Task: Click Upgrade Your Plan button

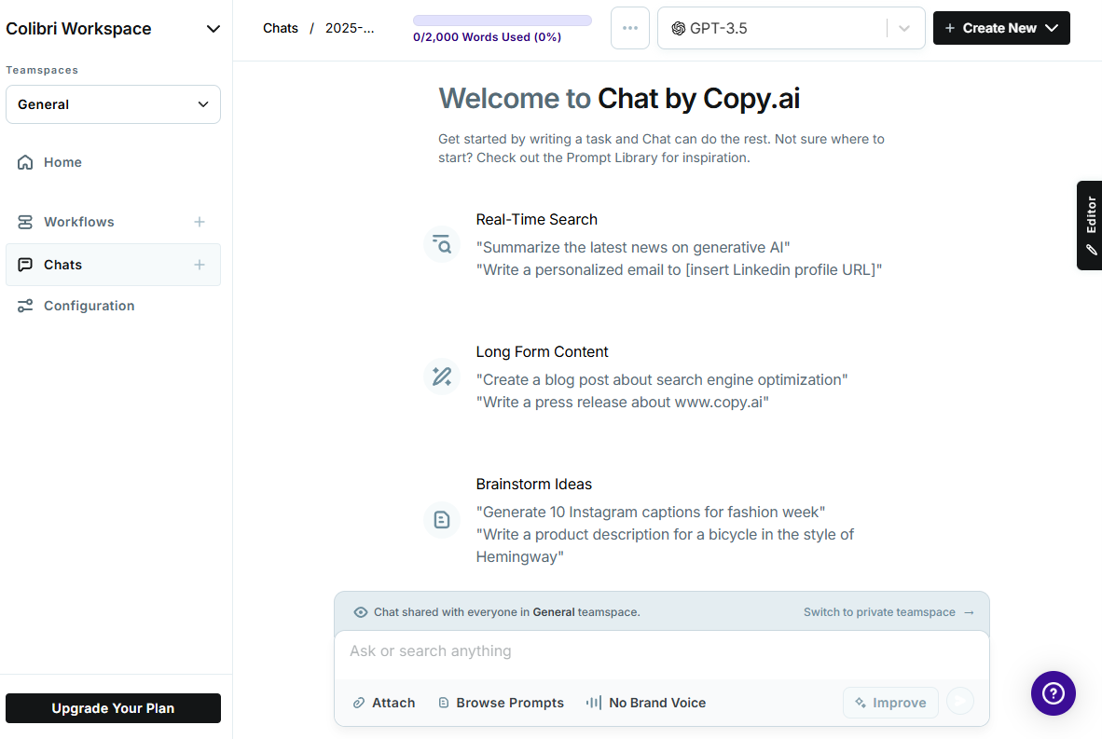Action: (x=113, y=708)
